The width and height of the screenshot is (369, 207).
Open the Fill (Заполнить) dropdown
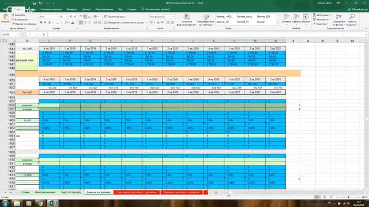click(322, 20)
